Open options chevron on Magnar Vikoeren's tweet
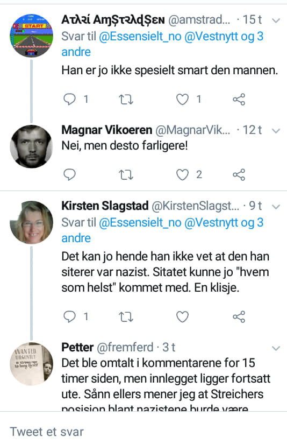The height and width of the screenshot is (444, 287). point(276,131)
